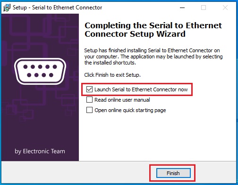Click the grayed-out maximize window button
This screenshot has height=185, width=238.
(204, 8)
